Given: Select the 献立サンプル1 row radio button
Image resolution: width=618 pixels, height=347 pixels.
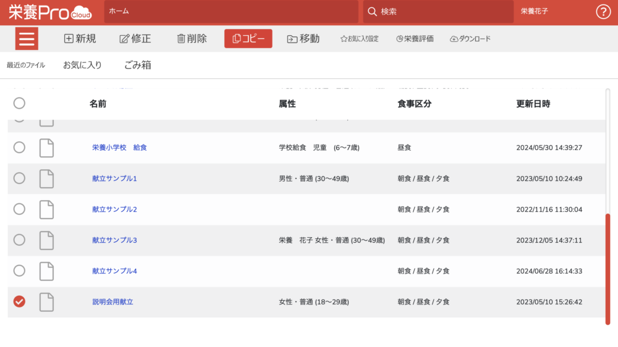Looking at the screenshot, I should click(x=19, y=178).
